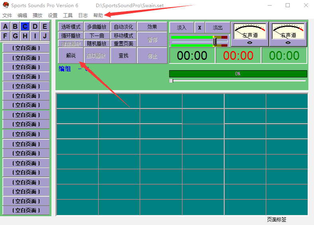Image resolution: width=314 pixels, height=225 pixels.
Task: Click the left channel (左声道) VU meter
Action: 250,34
